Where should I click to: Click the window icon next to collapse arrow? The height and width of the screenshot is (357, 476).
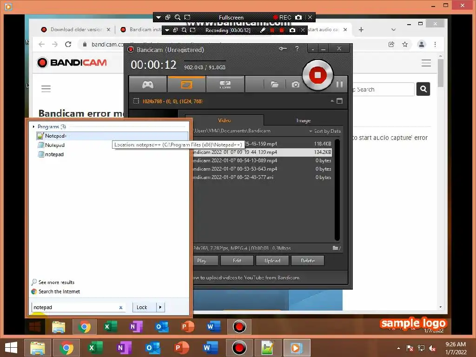pyautogui.click(x=340, y=101)
